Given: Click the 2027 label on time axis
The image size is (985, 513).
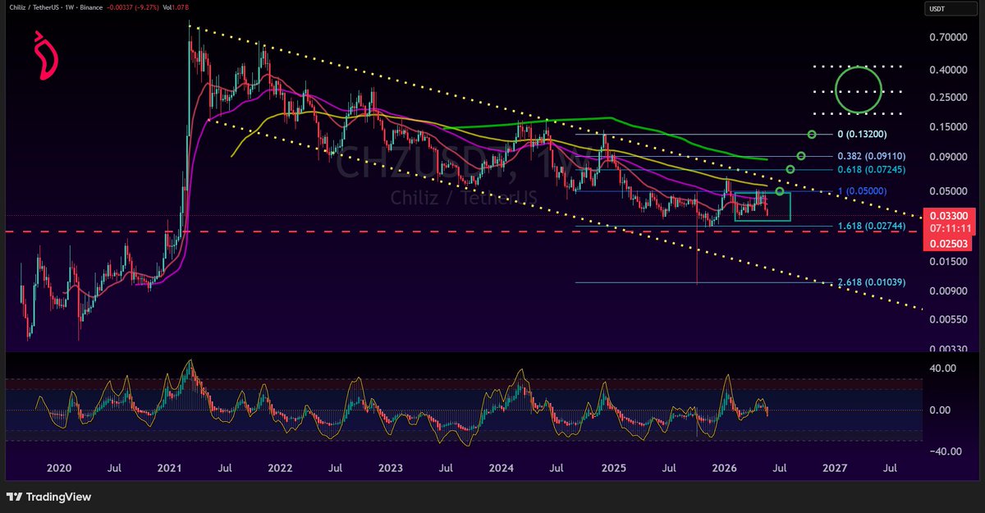Looking at the screenshot, I should click(834, 469).
